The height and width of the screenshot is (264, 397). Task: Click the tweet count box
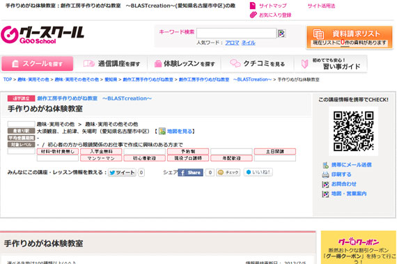(x=141, y=173)
